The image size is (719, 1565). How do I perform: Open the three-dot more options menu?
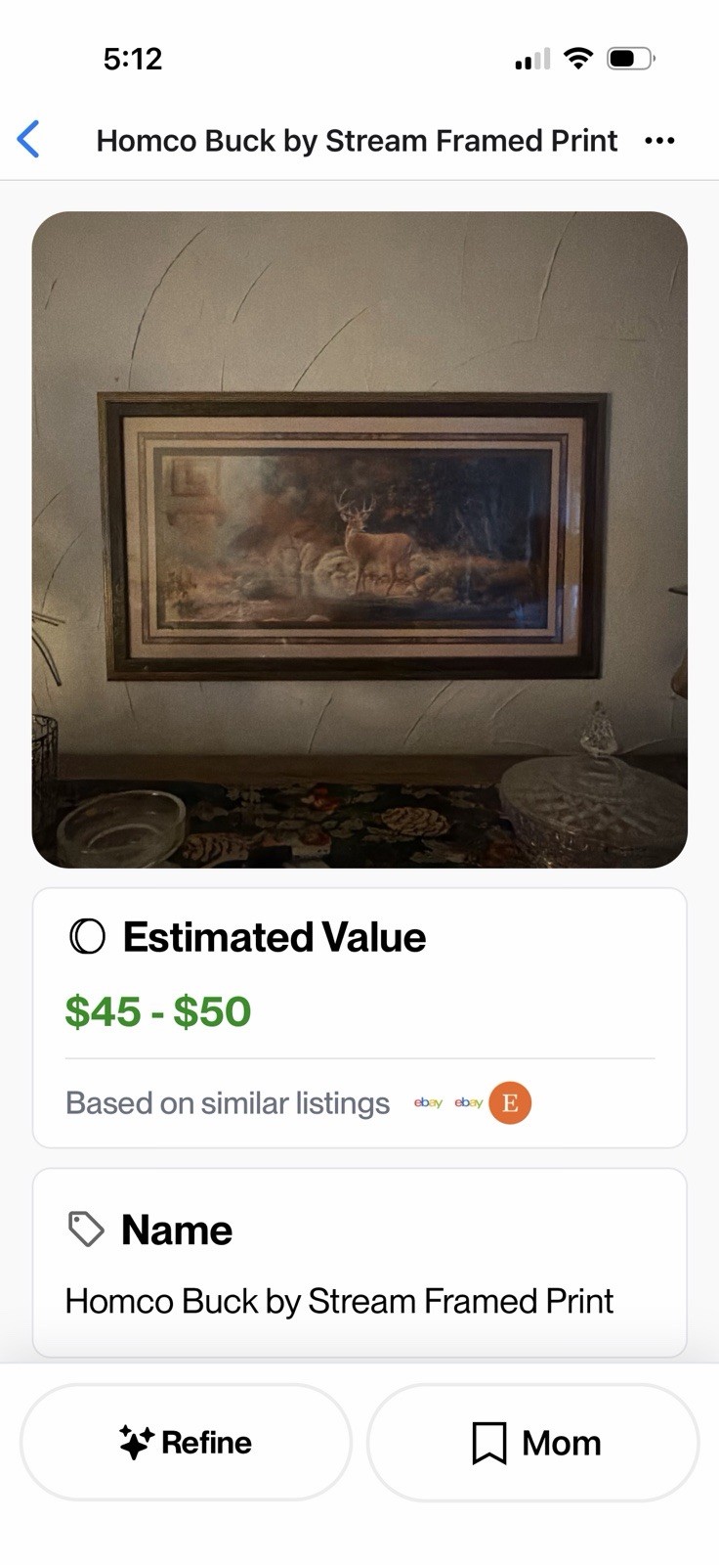point(659,141)
